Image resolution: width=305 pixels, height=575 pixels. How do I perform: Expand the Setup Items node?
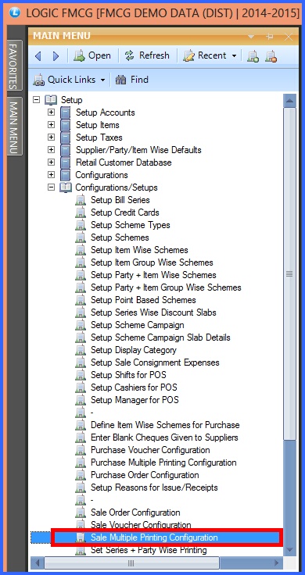51,125
